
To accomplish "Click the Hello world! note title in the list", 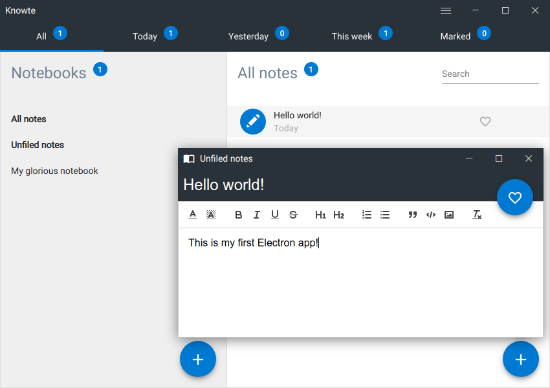I will coord(298,115).
